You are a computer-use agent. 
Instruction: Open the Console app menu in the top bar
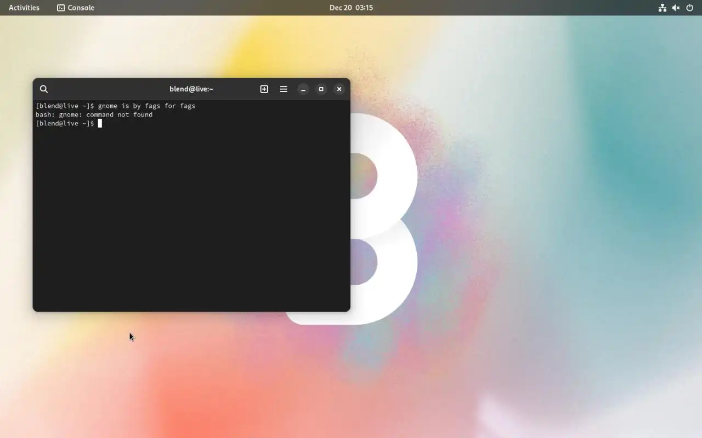[76, 8]
